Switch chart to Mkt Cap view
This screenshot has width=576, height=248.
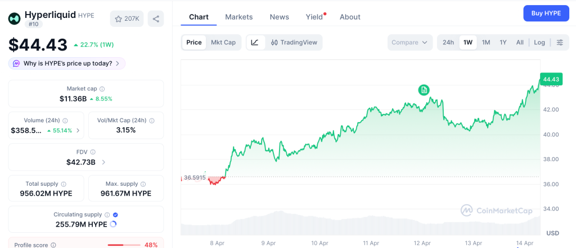click(223, 42)
